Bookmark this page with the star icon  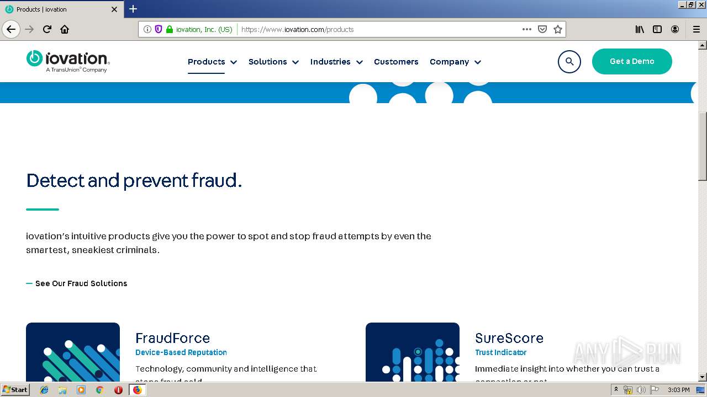(x=558, y=29)
